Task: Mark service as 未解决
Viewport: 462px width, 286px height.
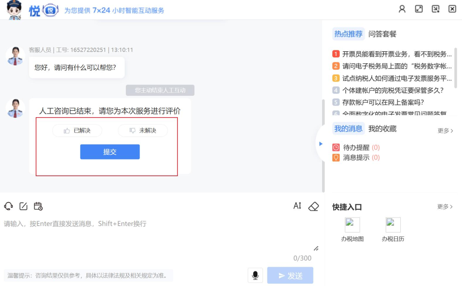Action: click(x=143, y=130)
